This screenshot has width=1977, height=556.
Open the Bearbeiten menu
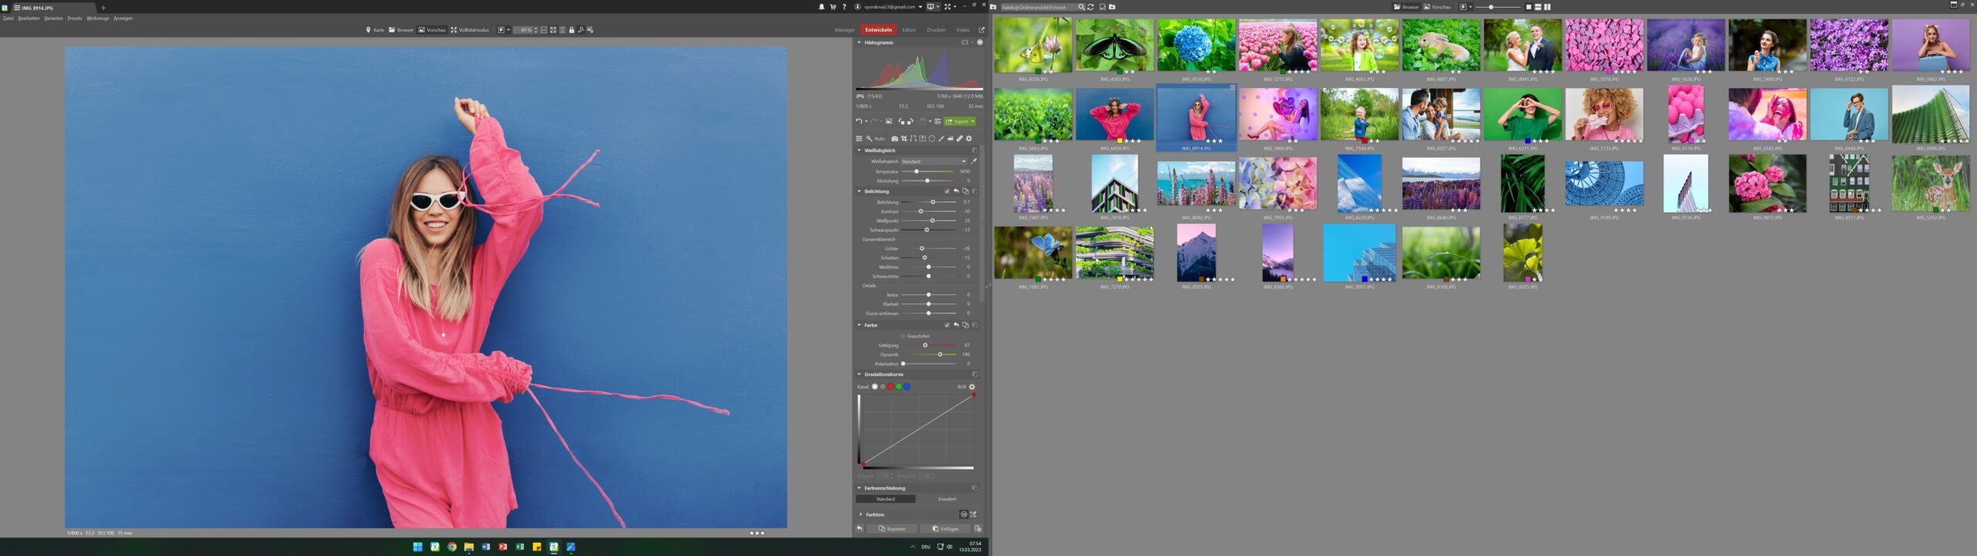click(x=29, y=19)
